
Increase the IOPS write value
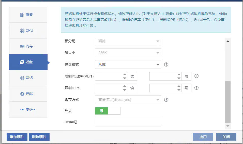179,86
